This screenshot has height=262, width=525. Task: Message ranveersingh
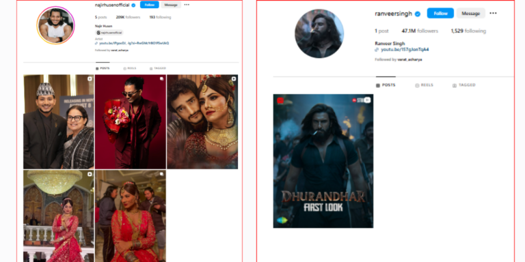(471, 14)
